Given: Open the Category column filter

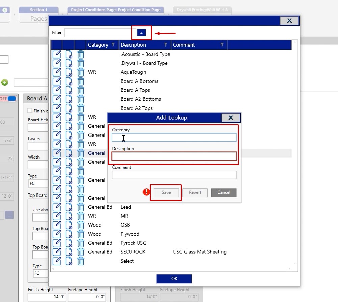Looking at the screenshot, I should (113, 45).
